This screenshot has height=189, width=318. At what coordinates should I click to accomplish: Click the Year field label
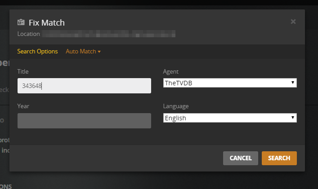pos(23,106)
